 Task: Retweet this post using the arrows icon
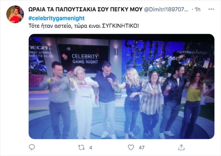(81, 147)
